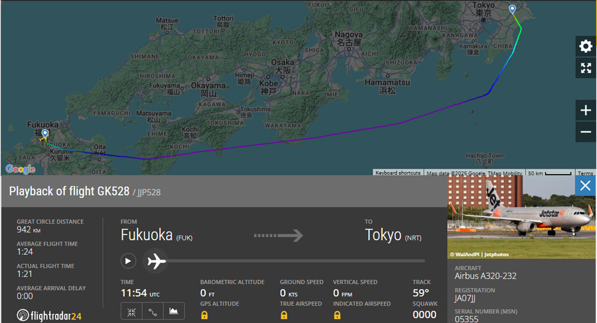The height and width of the screenshot is (323, 597).
Task: Click the flight route path icon
Action: (x=153, y=312)
